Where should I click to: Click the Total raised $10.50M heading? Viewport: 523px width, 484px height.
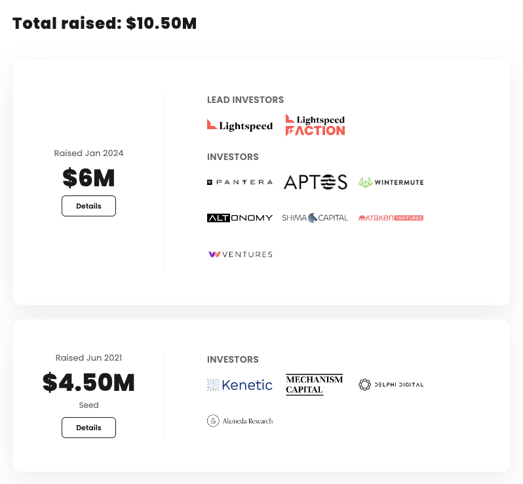click(x=105, y=24)
